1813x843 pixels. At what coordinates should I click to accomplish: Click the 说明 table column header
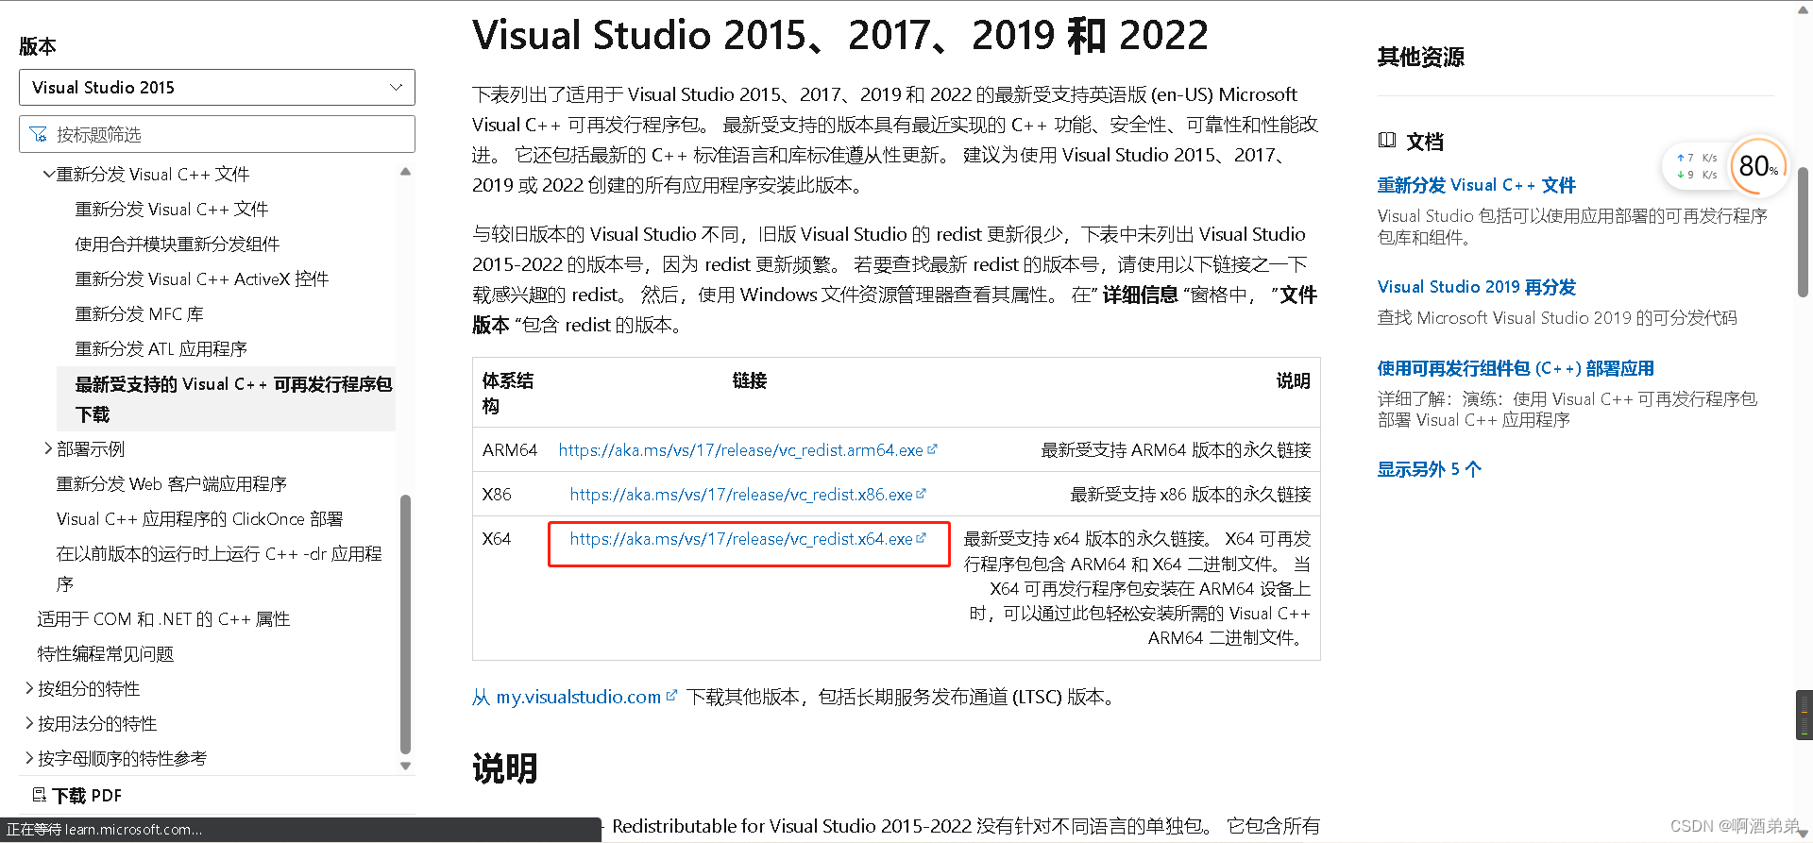point(1293,380)
